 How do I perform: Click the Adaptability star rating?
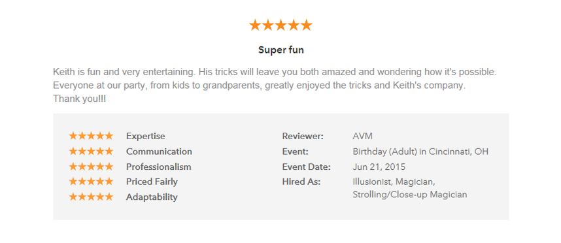coord(91,197)
